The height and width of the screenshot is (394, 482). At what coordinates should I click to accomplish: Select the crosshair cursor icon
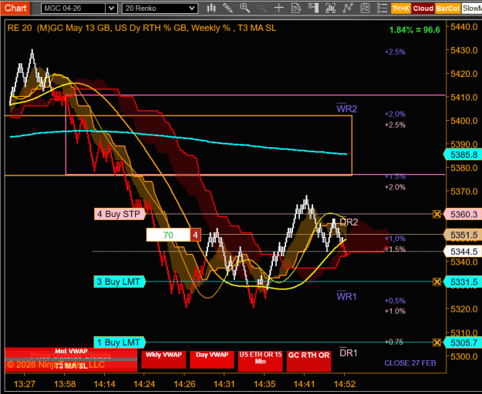[x=279, y=8]
